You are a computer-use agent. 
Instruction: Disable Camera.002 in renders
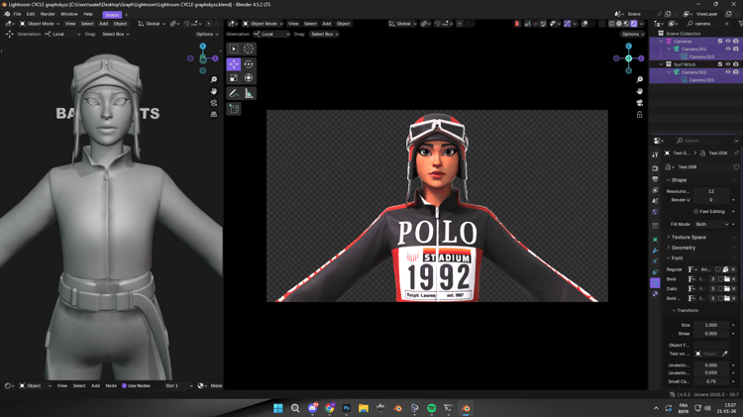(736, 72)
